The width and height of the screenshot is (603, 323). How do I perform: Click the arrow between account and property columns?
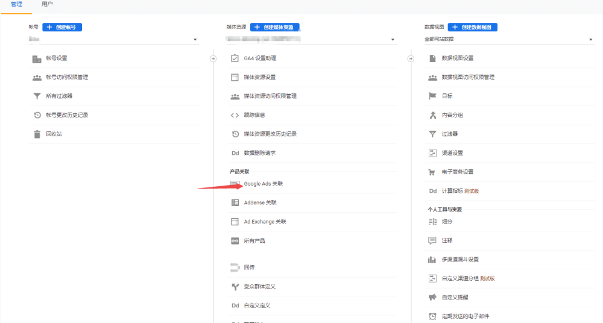pos(213,58)
